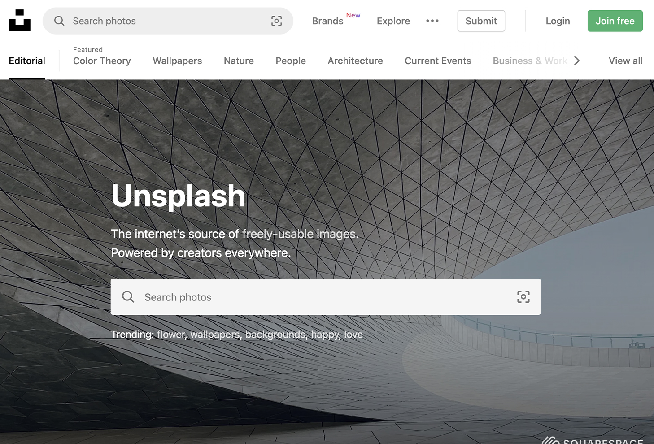Search trending term wallpapers
This screenshot has height=444, width=654.
pyautogui.click(x=215, y=335)
